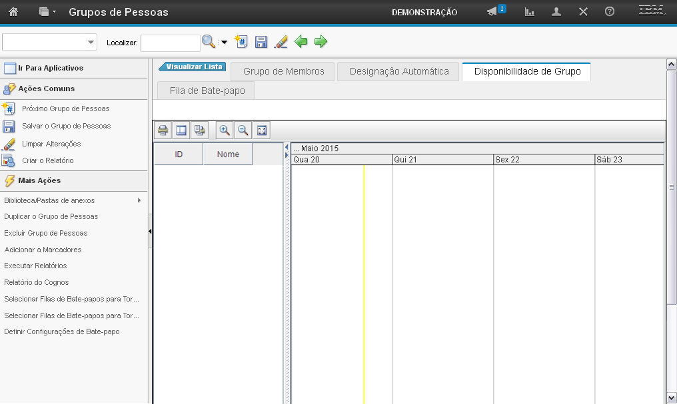Collapse the left side navigation panel handle
The image size is (677, 404).
(x=150, y=231)
